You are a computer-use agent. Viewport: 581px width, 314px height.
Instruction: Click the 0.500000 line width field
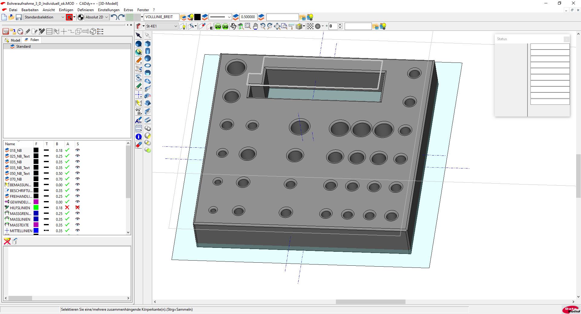click(248, 17)
